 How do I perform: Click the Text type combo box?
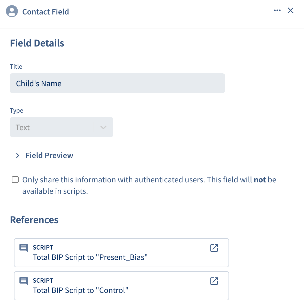click(x=62, y=127)
